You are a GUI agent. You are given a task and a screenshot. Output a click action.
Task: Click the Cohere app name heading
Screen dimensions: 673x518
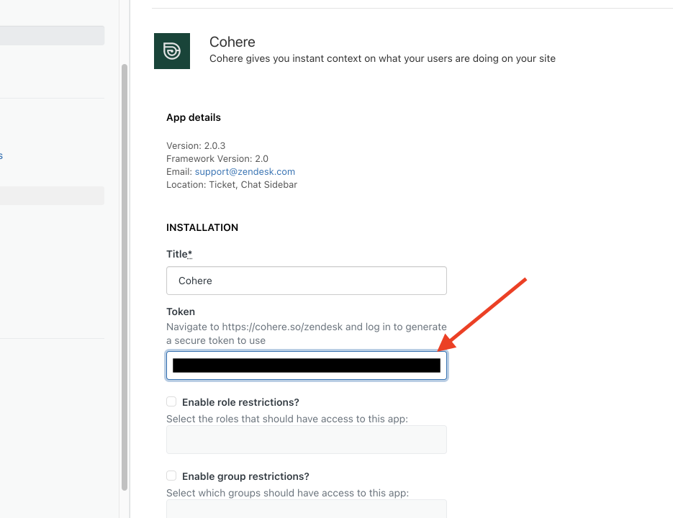[232, 42]
